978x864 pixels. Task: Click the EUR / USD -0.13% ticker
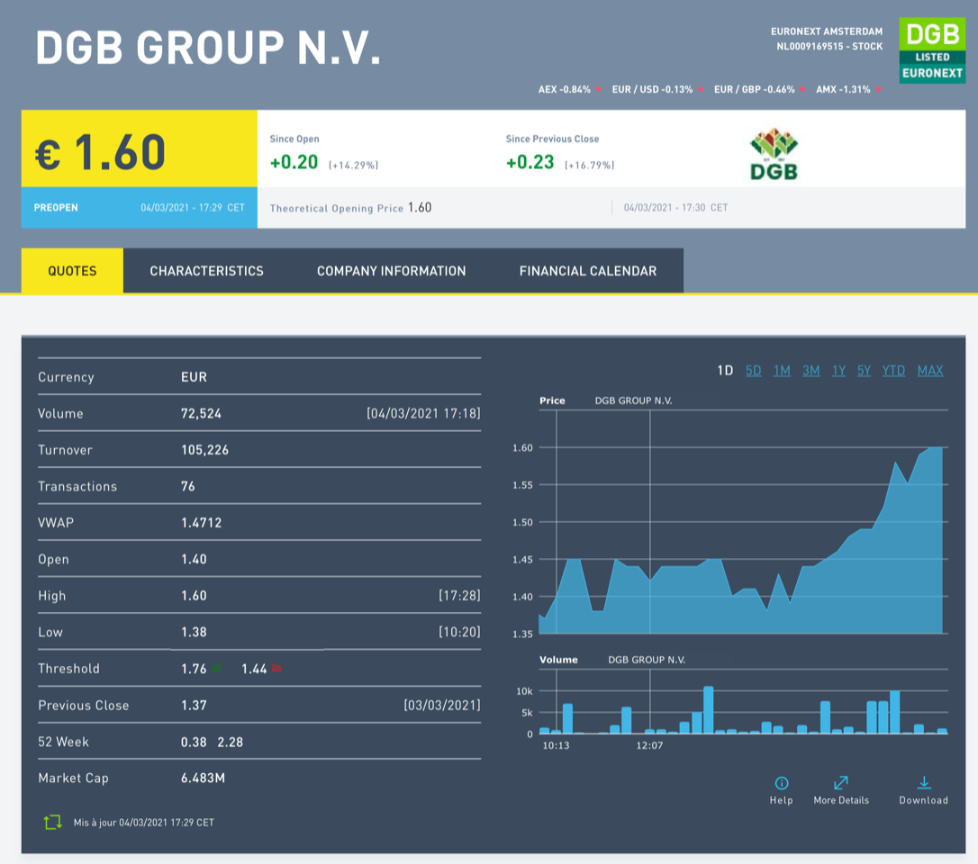pyautogui.click(x=652, y=90)
